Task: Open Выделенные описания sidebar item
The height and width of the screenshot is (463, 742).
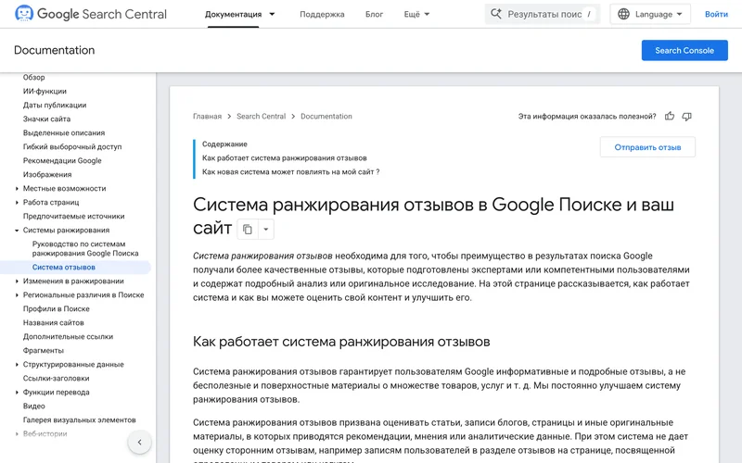Action: click(64, 132)
